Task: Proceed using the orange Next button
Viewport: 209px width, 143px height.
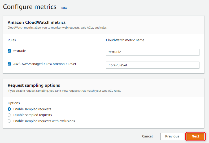Action: (x=195, y=136)
